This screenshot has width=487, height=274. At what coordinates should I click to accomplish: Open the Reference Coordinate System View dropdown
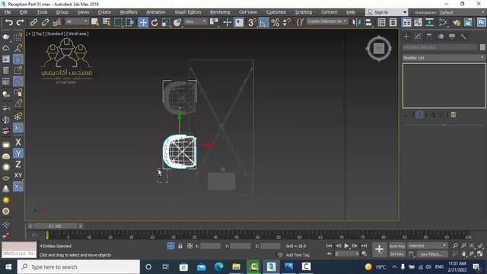195,21
